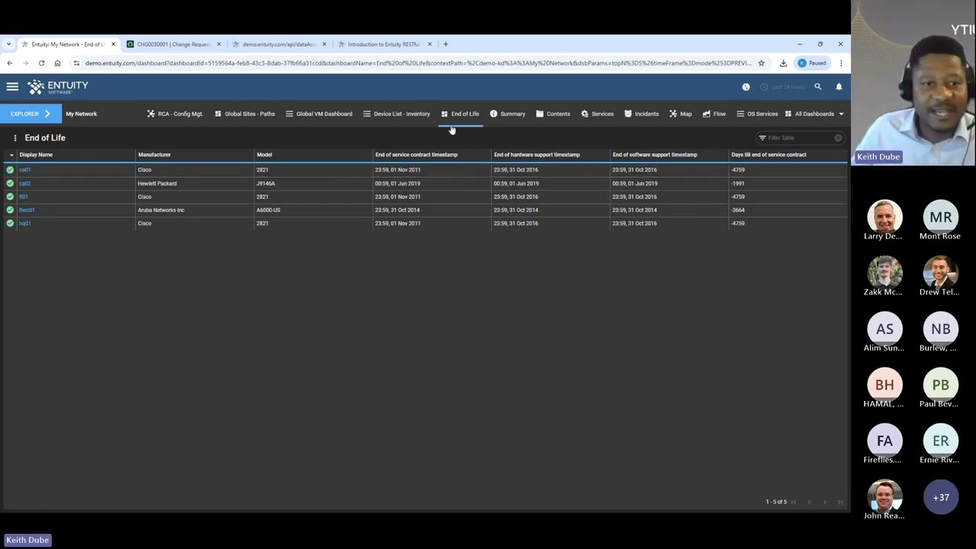
Task: Open the Summary tab
Action: tap(507, 114)
